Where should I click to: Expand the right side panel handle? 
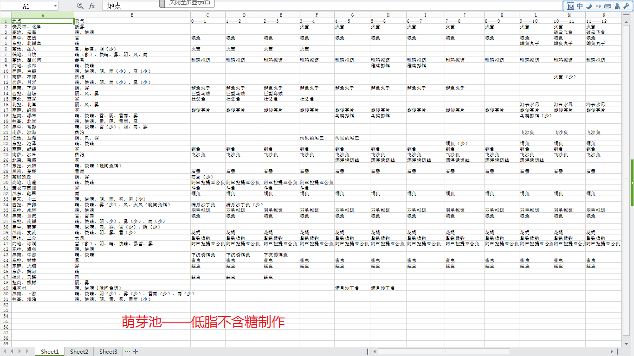[632, 183]
